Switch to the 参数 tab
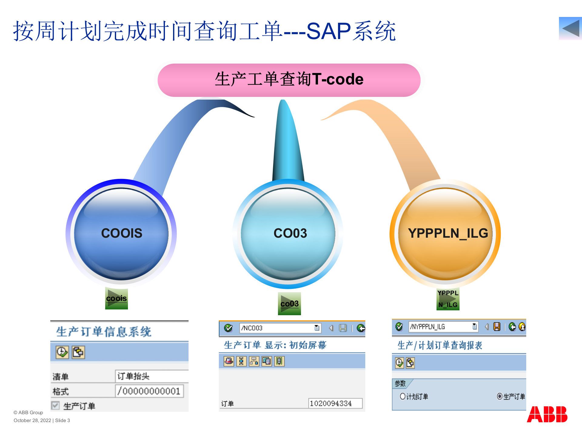This screenshot has height=436, width=582. tap(401, 383)
